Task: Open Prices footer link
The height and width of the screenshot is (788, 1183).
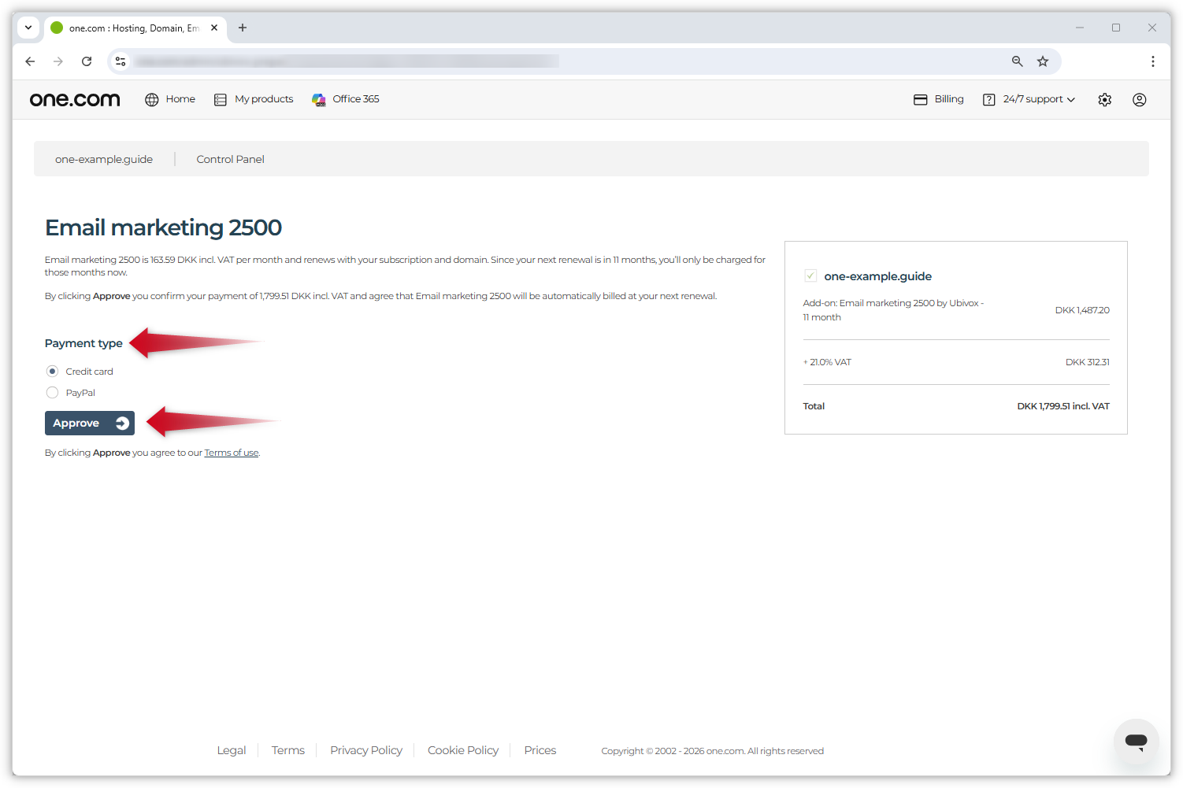Action: click(x=540, y=750)
